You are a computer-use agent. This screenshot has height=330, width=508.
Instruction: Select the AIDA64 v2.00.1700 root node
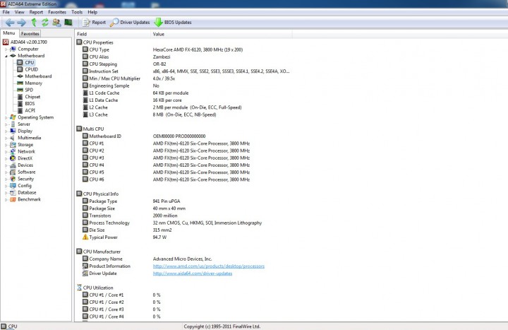(25, 42)
